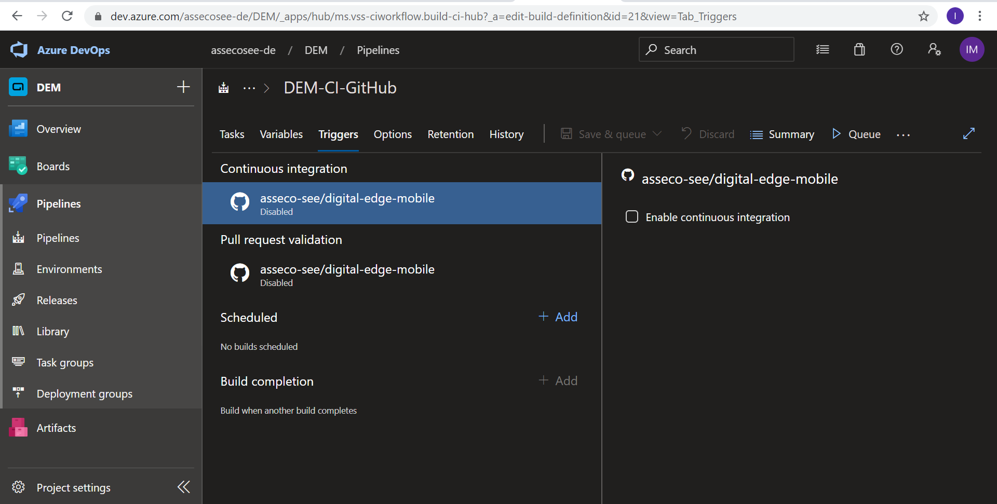Enable continuous integration checkbox
This screenshot has width=997, height=504.
[x=632, y=217]
